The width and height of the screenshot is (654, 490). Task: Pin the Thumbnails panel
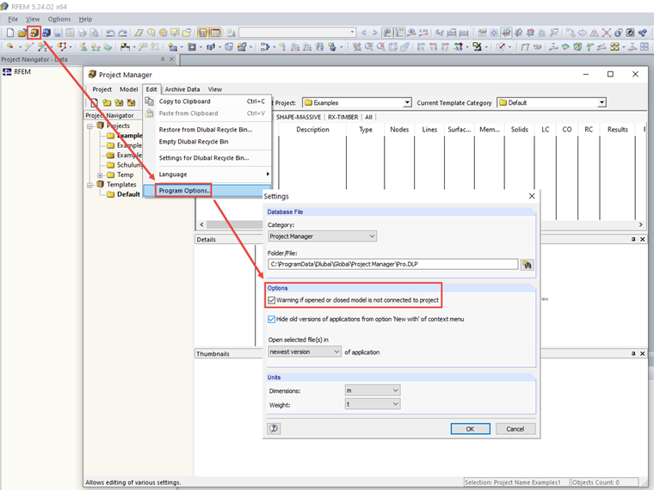[633, 353]
